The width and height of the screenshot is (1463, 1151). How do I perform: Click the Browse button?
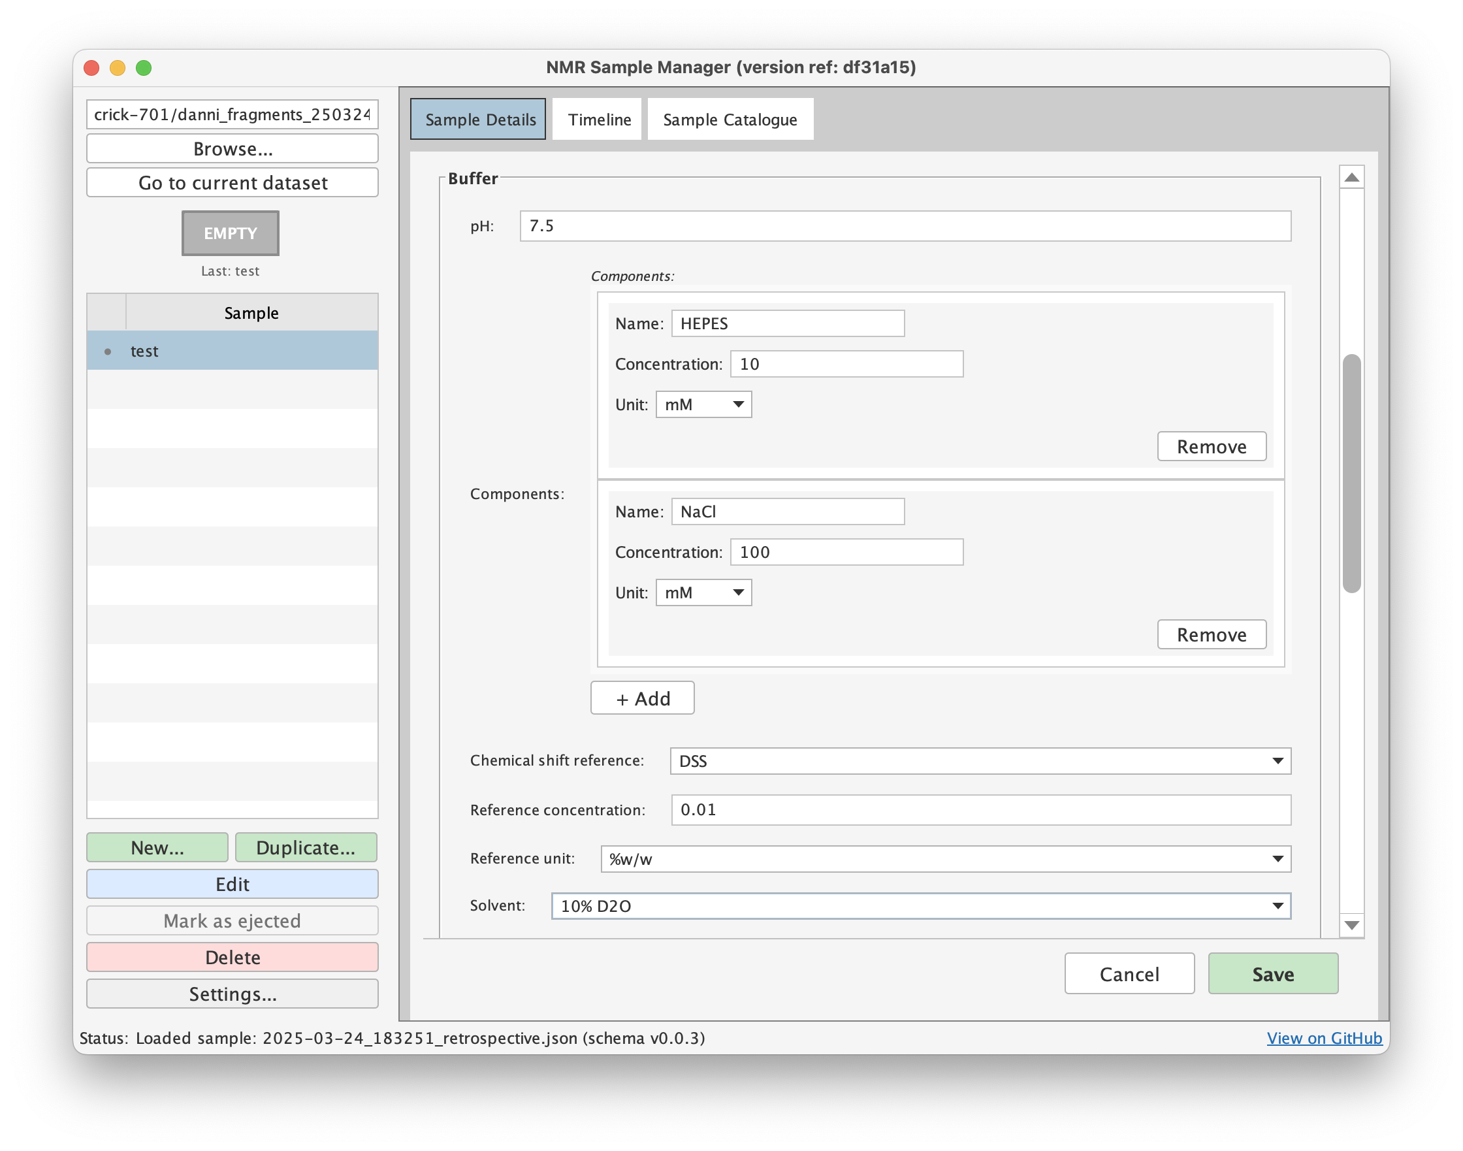[232, 148]
